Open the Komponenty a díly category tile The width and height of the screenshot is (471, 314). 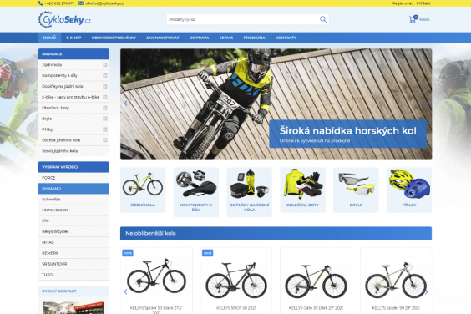[196, 192]
